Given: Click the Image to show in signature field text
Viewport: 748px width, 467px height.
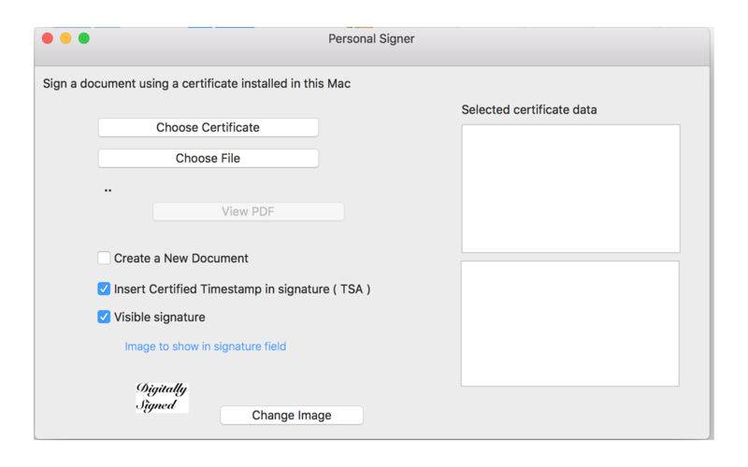Looking at the screenshot, I should click(206, 347).
